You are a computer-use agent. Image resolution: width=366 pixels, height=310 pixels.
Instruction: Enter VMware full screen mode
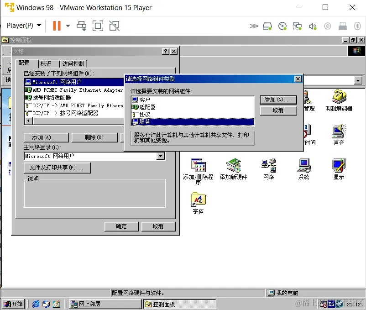click(x=98, y=26)
